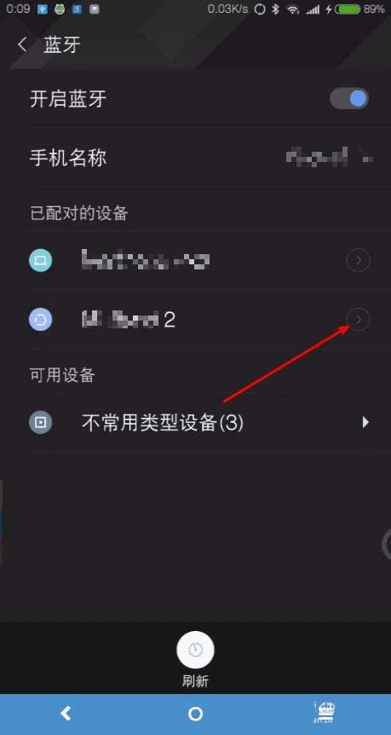391x735 pixels.
Task: Click the round 刷新 refresh icon
Action: [x=195, y=650]
